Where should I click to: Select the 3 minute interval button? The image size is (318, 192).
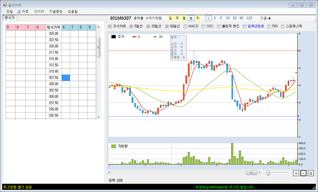click(215, 18)
